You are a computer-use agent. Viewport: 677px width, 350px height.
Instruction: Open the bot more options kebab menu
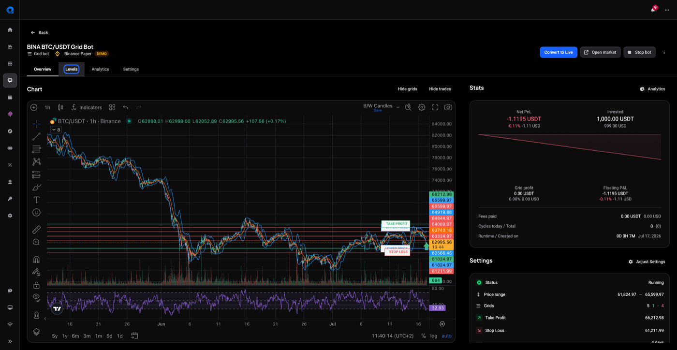tap(664, 52)
